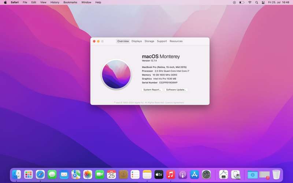Open the Safari application menu
The width and height of the screenshot is (293, 183).
click(x=15, y=3)
